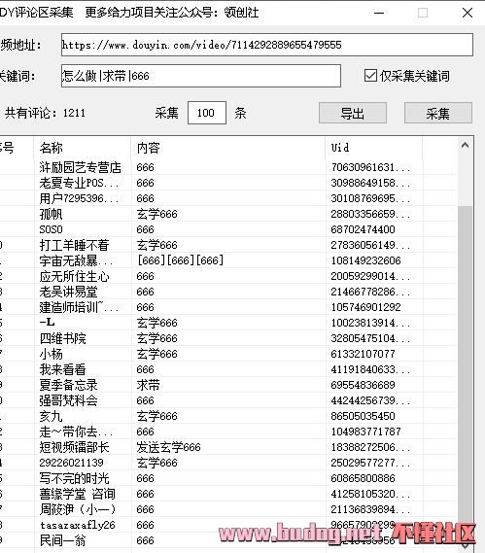Select row named 亥九
This screenshot has width=485, height=553.
pos(227,416)
